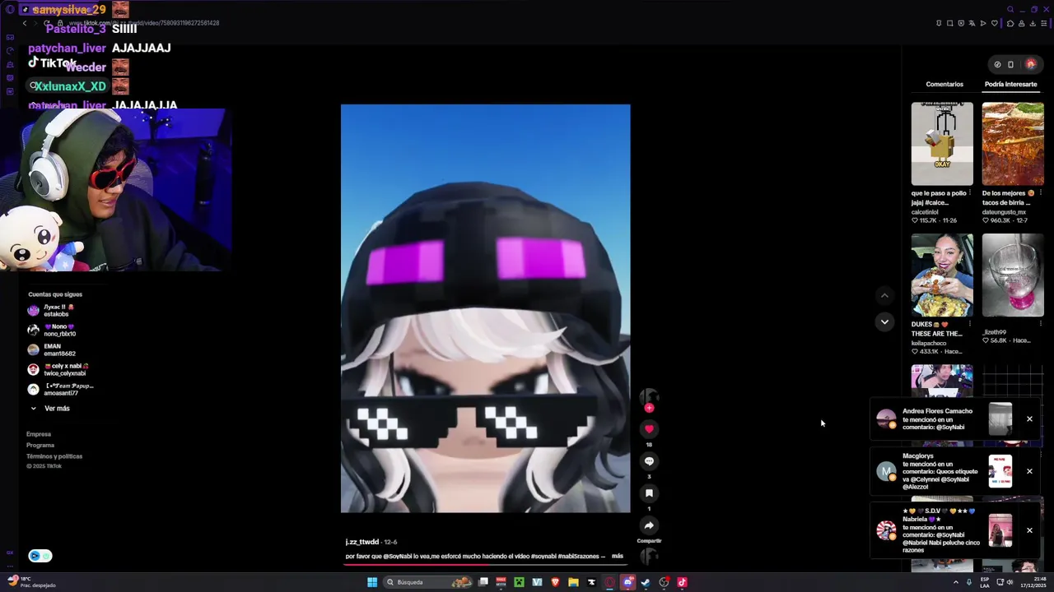Open the spinning sound disc below Compartir

tap(649, 557)
